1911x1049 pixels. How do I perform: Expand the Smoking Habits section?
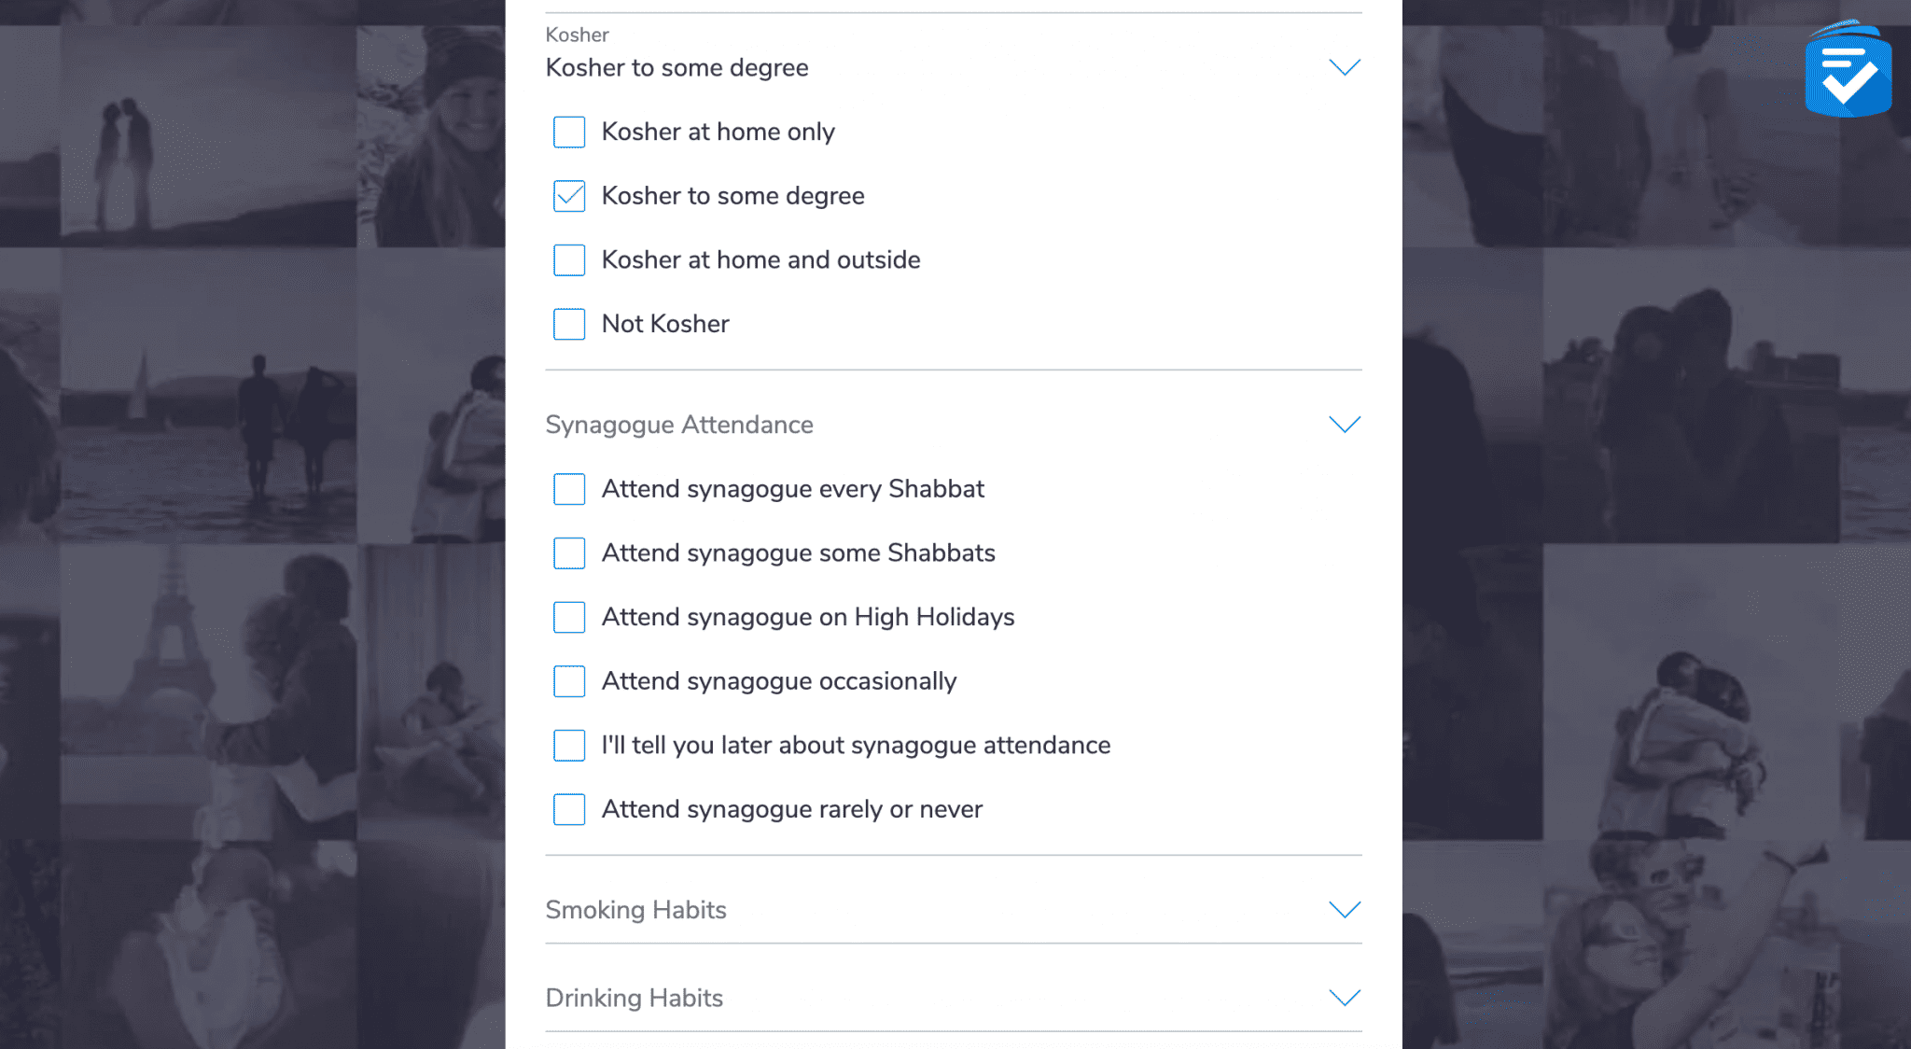[1344, 910]
